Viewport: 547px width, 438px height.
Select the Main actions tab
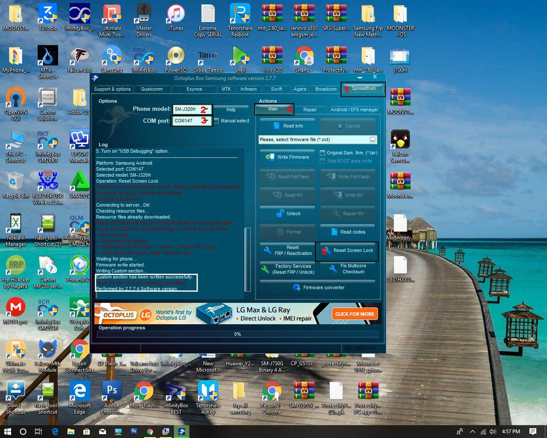[273, 109]
